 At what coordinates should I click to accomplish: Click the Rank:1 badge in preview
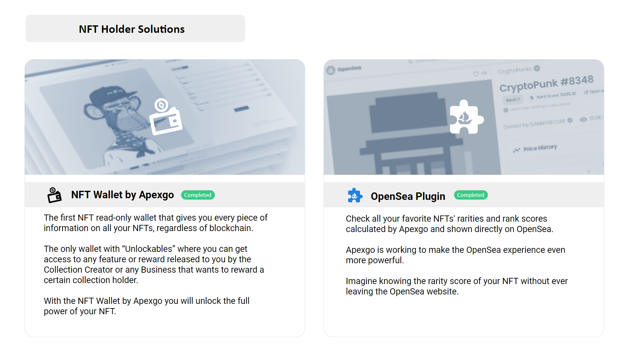[513, 99]
